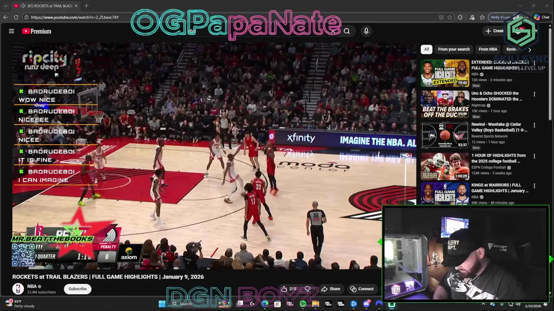Open File Explorer from the taskbar

point(316,304)
